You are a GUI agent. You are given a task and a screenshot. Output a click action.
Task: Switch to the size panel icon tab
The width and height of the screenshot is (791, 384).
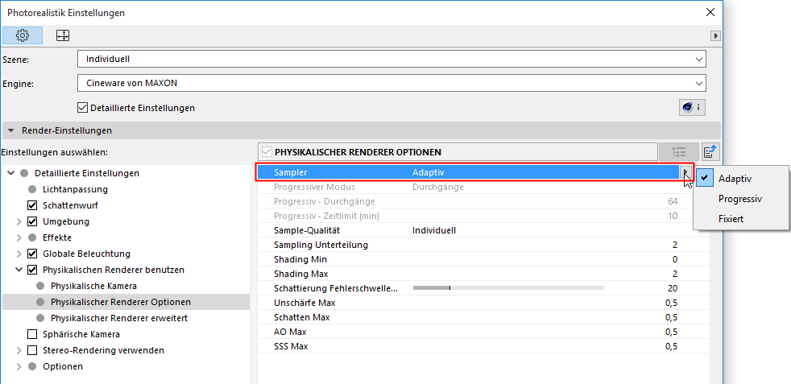click(x=63, y=35)
